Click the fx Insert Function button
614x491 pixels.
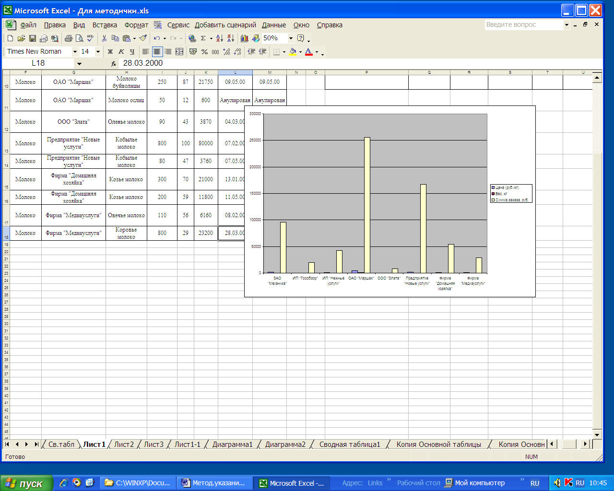[114, 63]
